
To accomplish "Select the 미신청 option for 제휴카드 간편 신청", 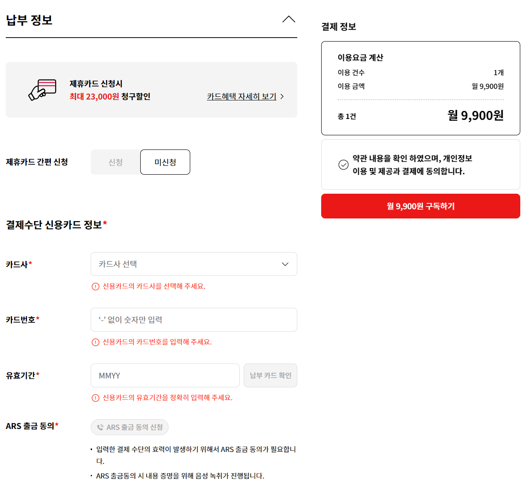I will [x=165, y=162].
